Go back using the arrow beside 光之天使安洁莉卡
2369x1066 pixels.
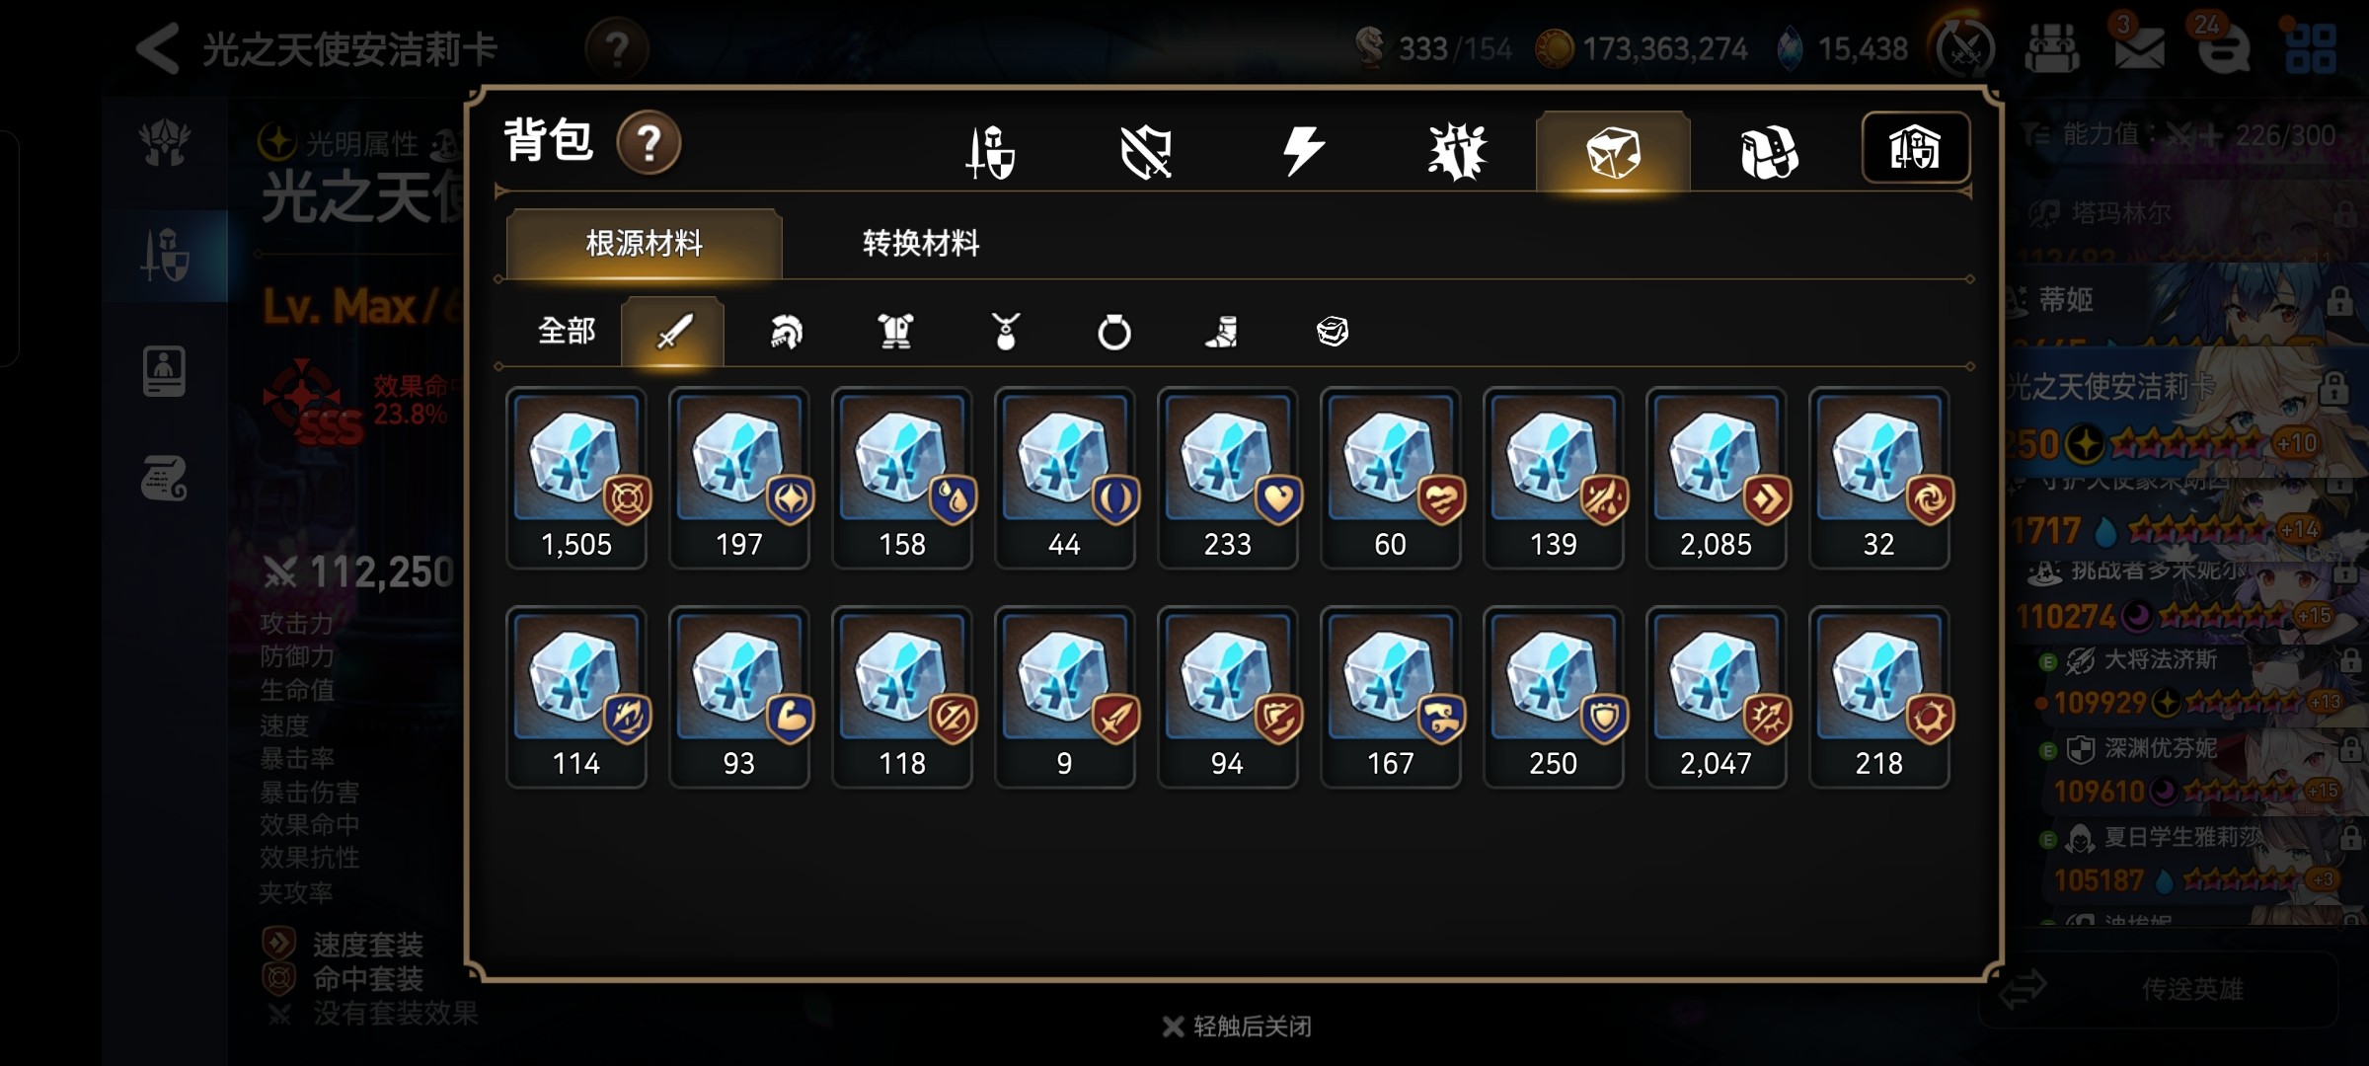158,48
